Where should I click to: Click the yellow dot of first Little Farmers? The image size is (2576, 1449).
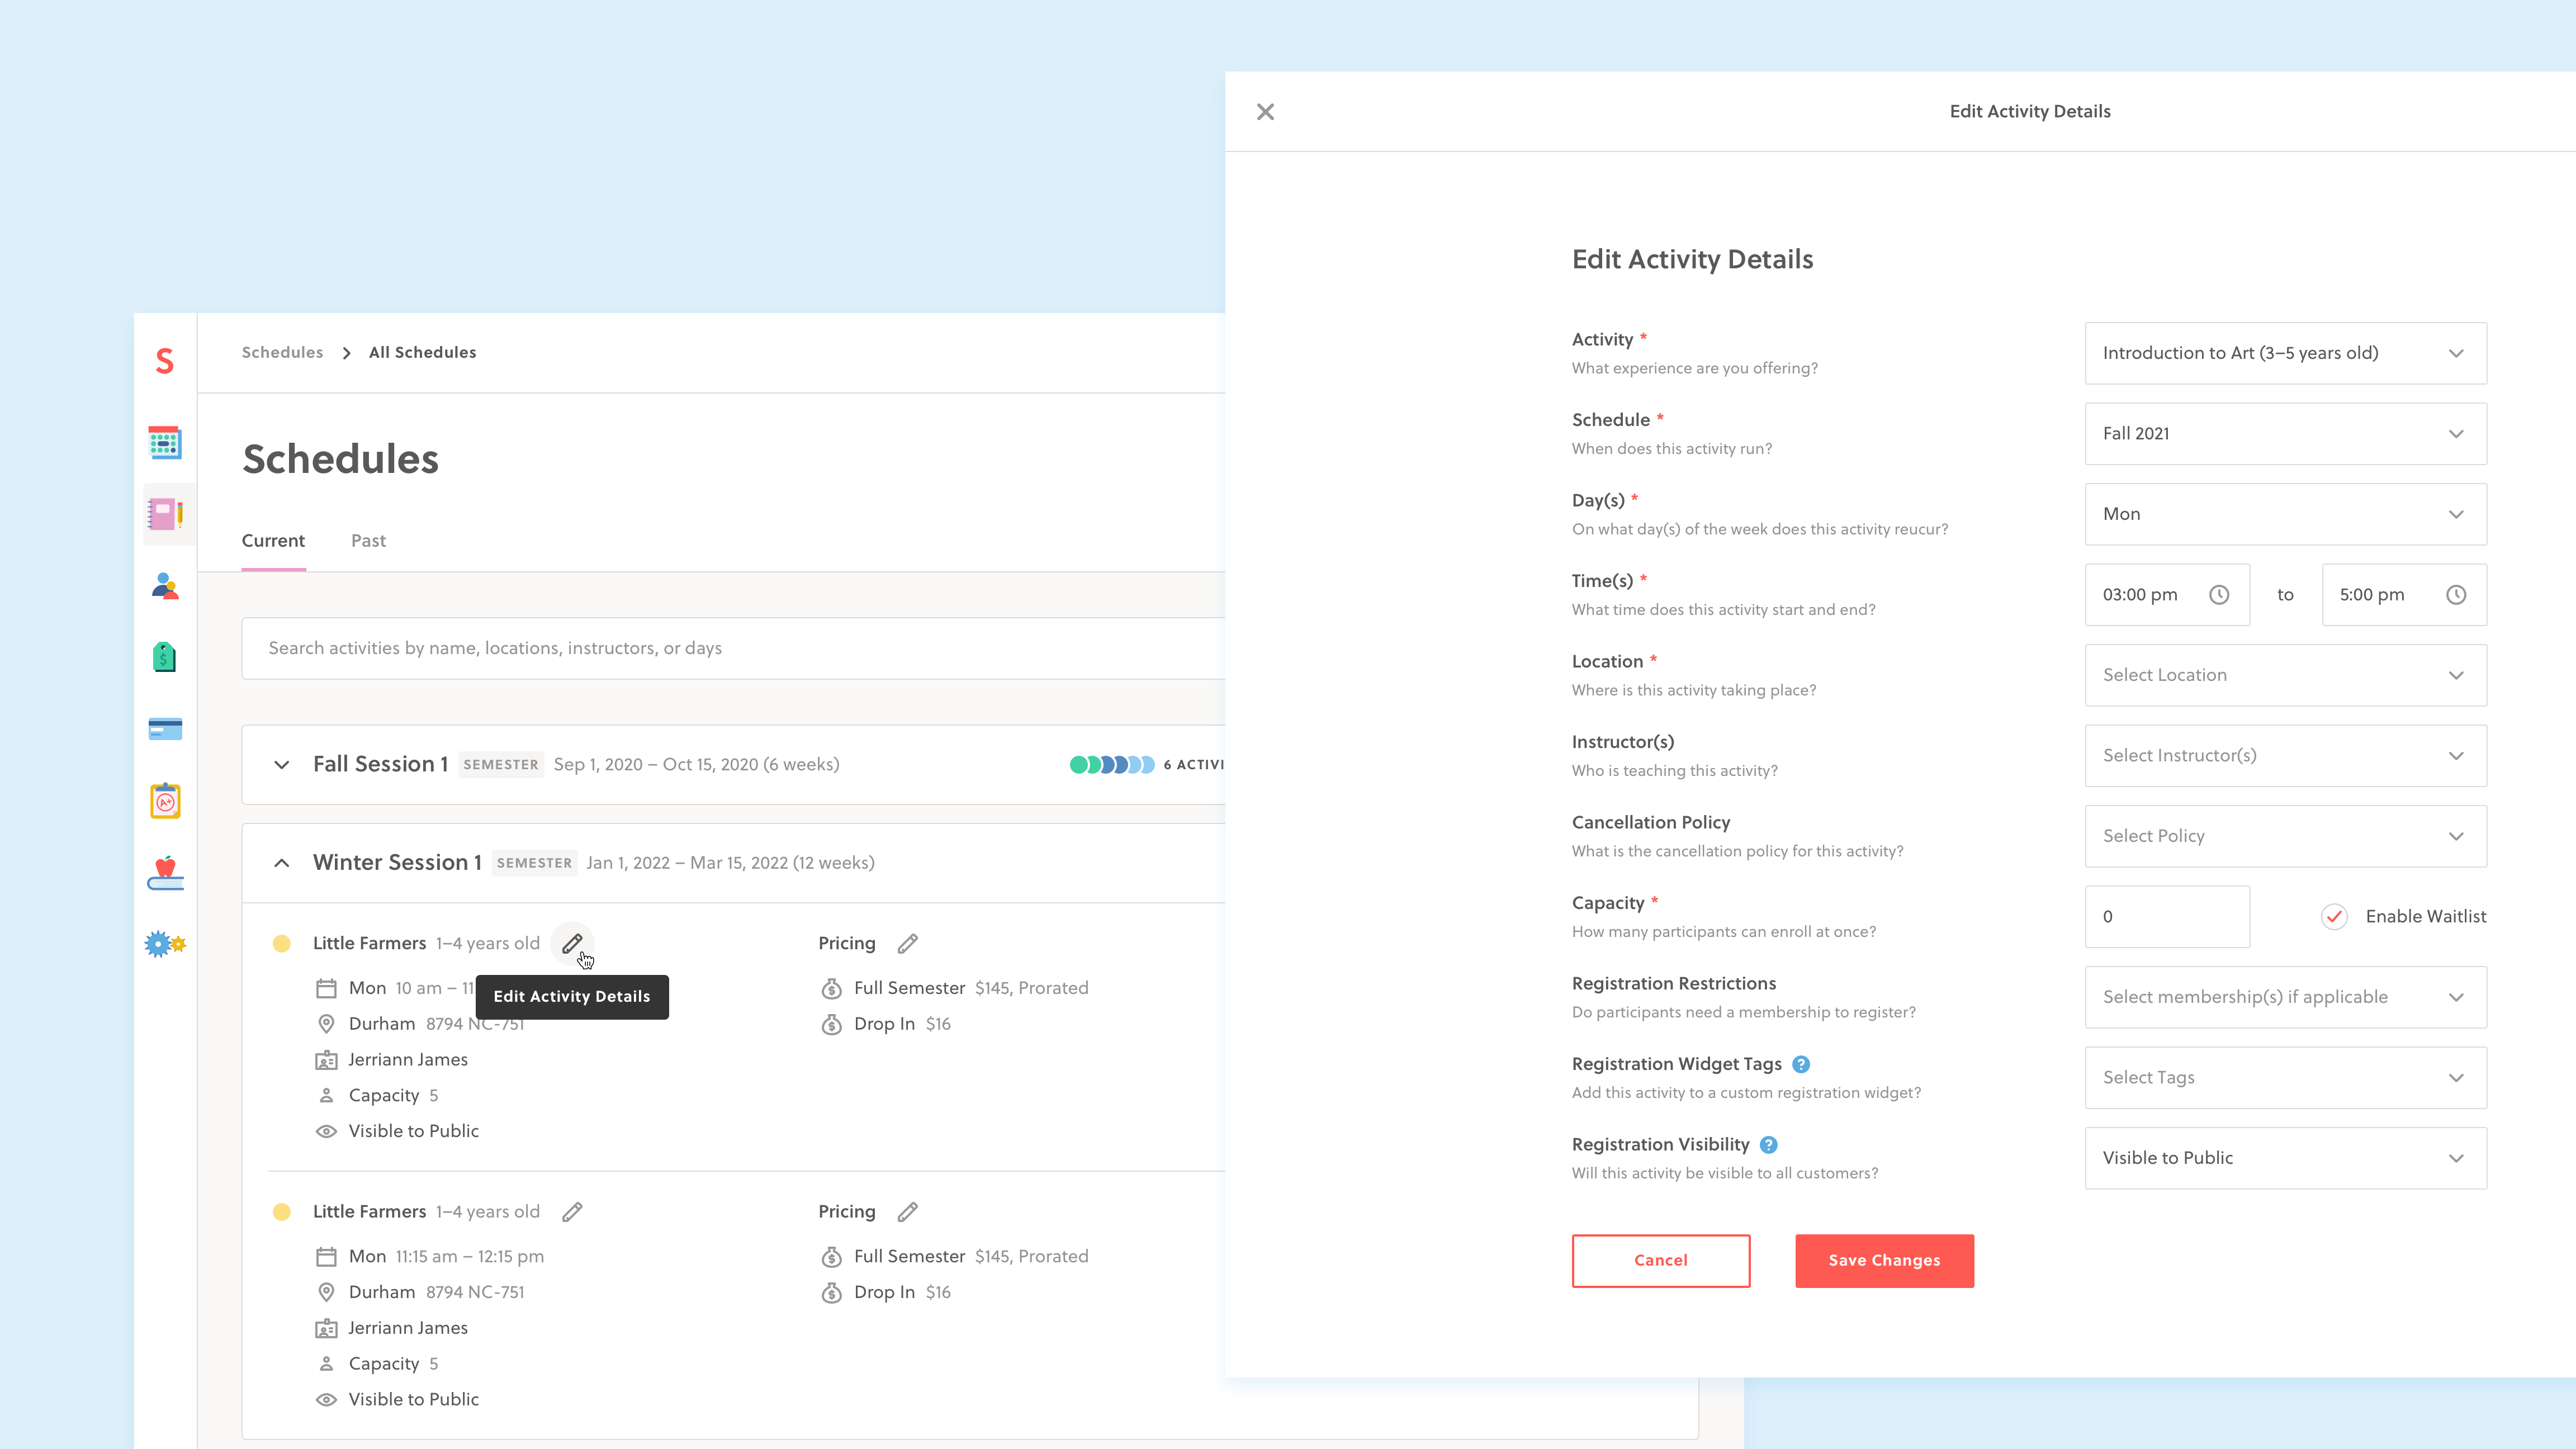(x=282, y=943)
